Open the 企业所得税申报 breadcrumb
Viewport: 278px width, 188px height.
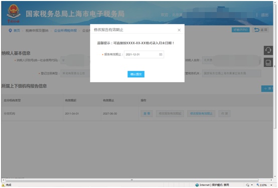(x=65, y=31)
